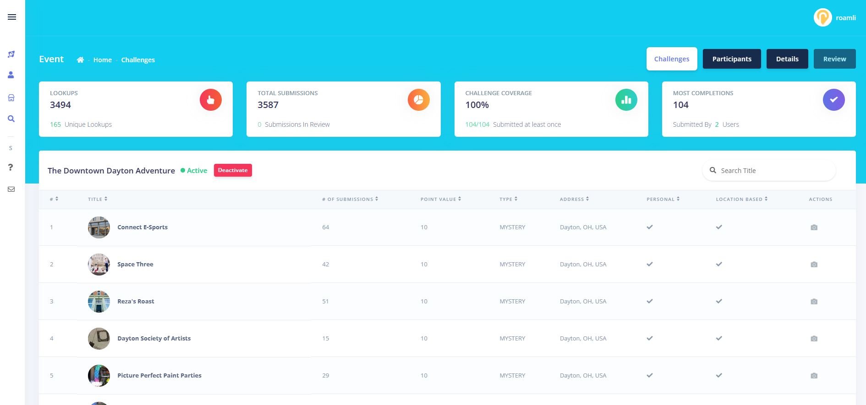Sort table by Type column
This screenshot has height=405, width=866.
tap(509, 199)
